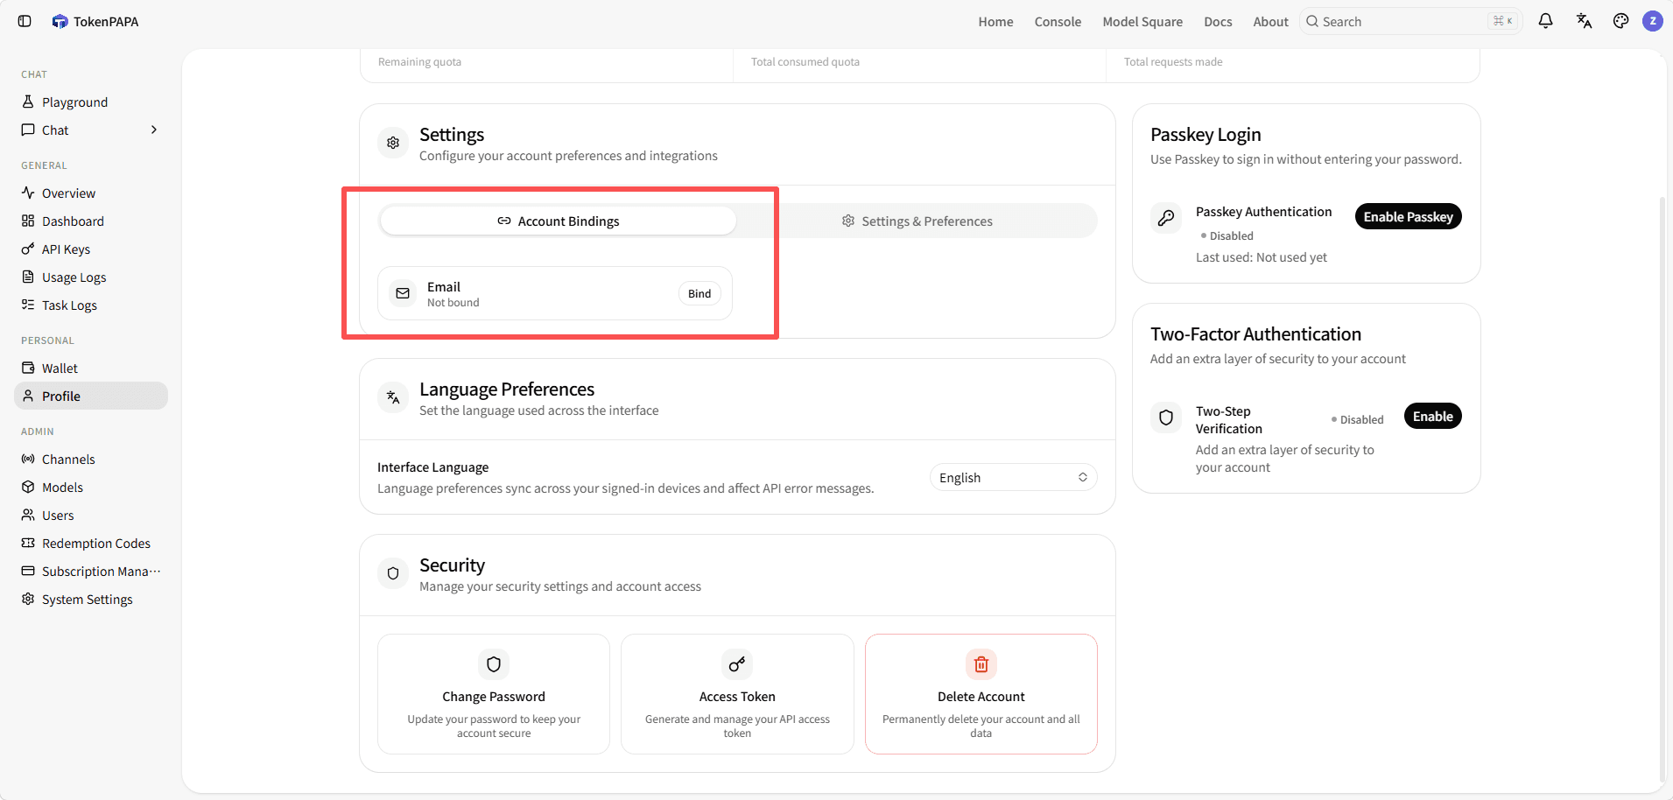Click the email envelope icon
This screenshot has height=800, width=1673.
(x=403, y=293)
